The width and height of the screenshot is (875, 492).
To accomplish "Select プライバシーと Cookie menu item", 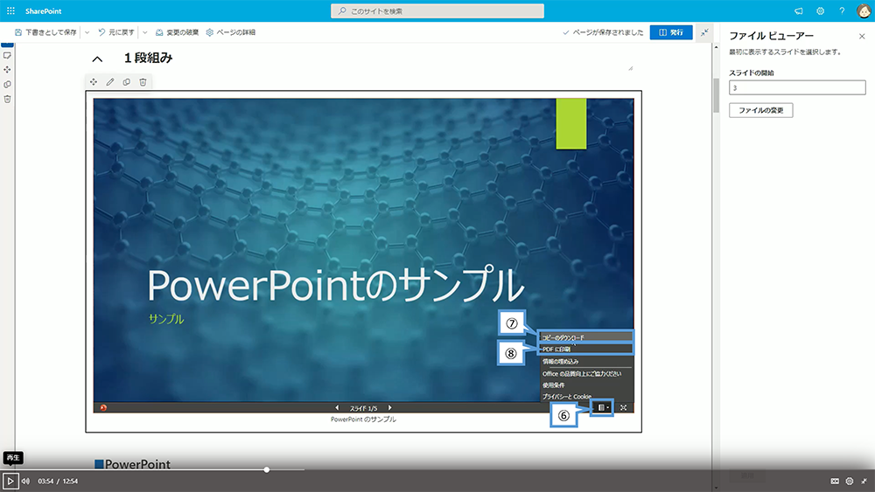I will (586, 396).
